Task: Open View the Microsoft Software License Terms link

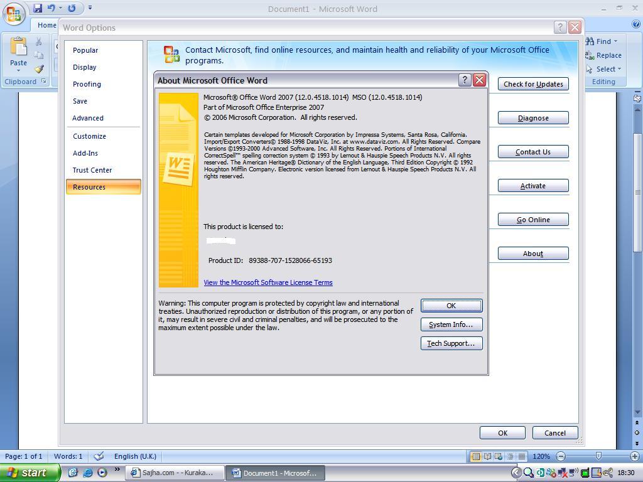Action: pos(268,282)
